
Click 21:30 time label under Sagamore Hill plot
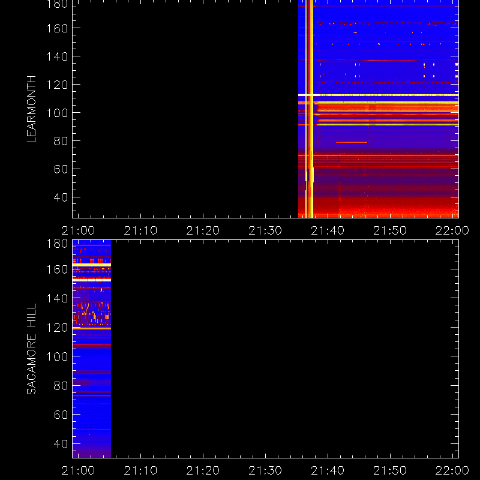point(265,470)
